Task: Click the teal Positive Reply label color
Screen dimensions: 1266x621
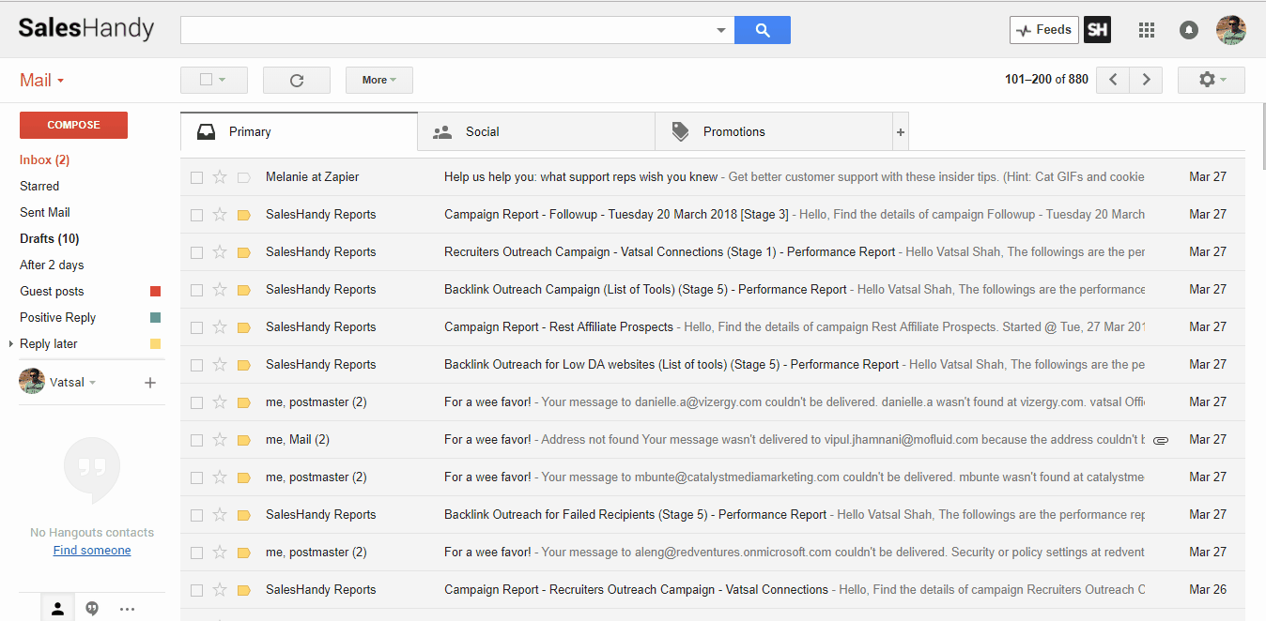Action: click(x=156, y=318)
